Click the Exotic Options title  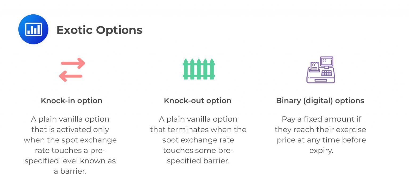tap(99, 30)
